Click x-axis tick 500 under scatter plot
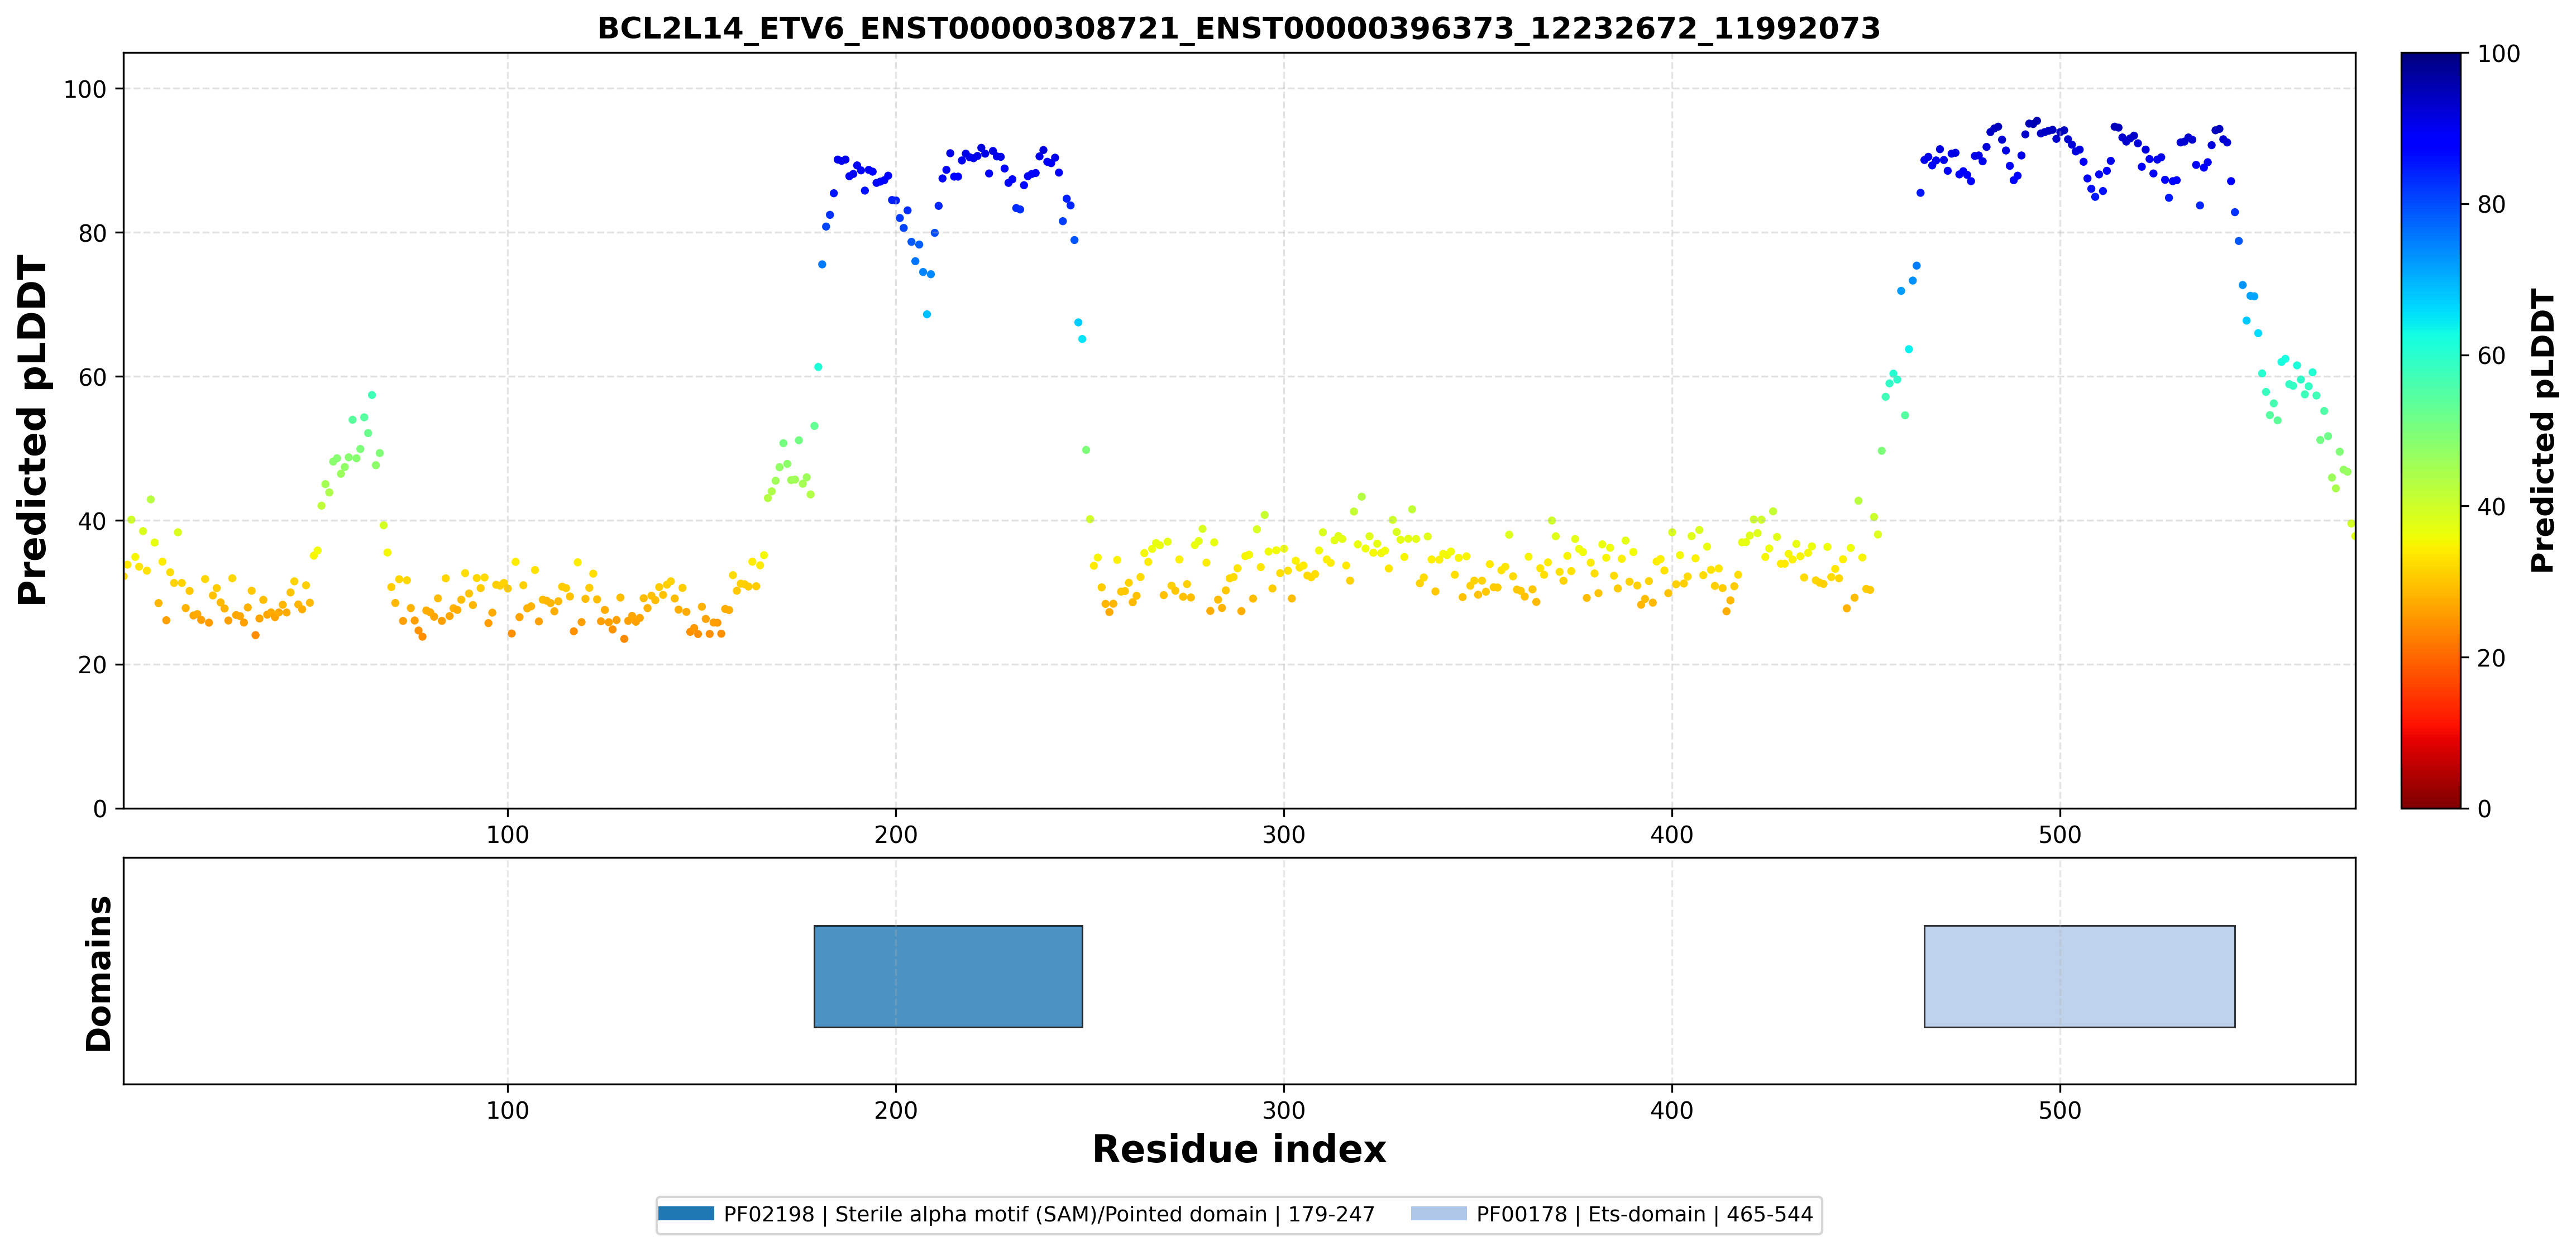The image size is (2576, 1251). 2059,834
